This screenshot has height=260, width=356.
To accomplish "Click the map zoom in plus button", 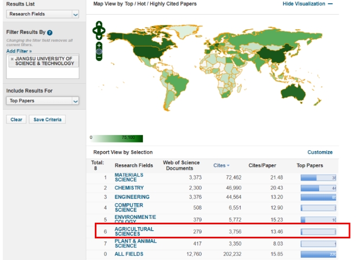I will pyautogui.click(x=99, y=44).
